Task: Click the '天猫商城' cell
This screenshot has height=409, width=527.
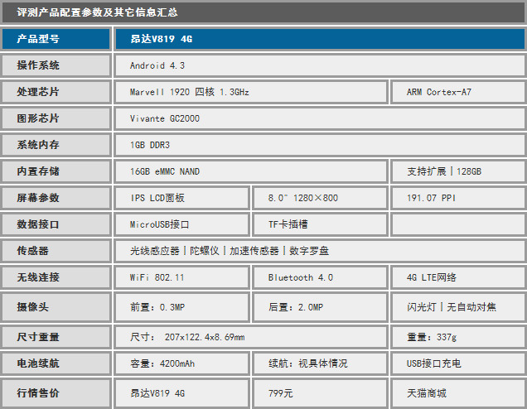Action: (x=458, y=393)
